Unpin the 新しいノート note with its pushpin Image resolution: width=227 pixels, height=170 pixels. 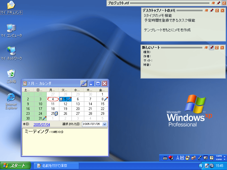(211, 48)
